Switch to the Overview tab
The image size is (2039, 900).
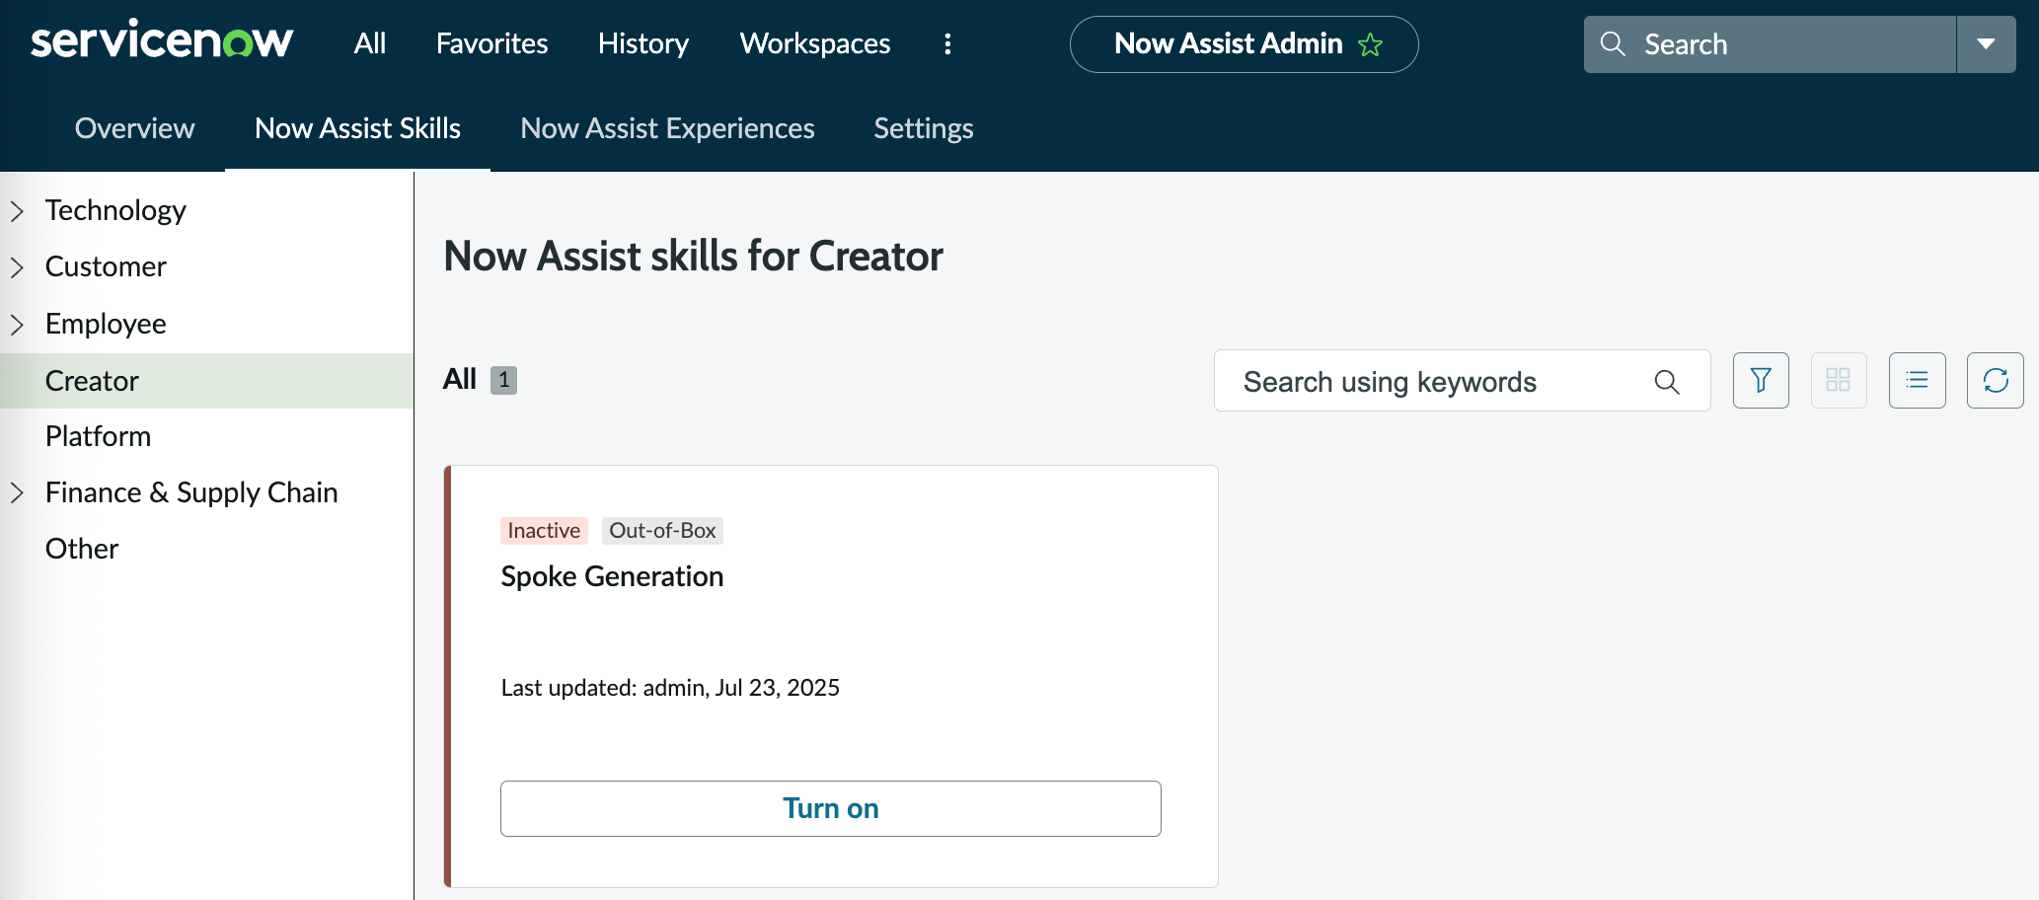pyautogui.click(x=135, y=128)
